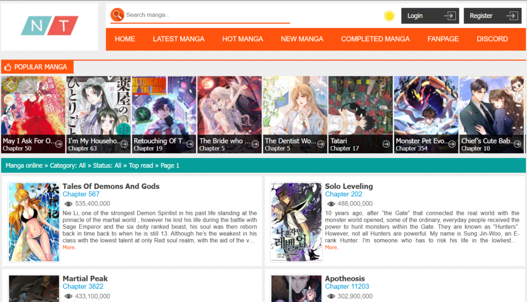Click arrow icon on Monster Pet Evo card
Viewport: 527px width, 302px height.
(452, 144)
